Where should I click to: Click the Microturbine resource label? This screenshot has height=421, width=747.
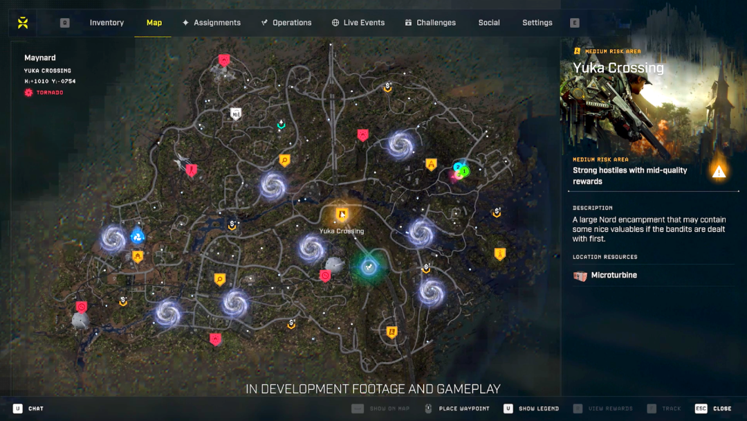pyautogui.click(x=614, y=275)
